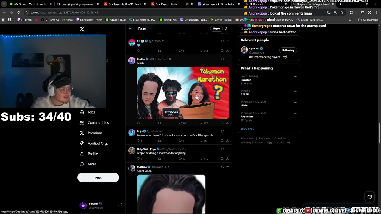Reply to the Only Wild Clips tweet
Screen dimensions: 381x214
138,159
